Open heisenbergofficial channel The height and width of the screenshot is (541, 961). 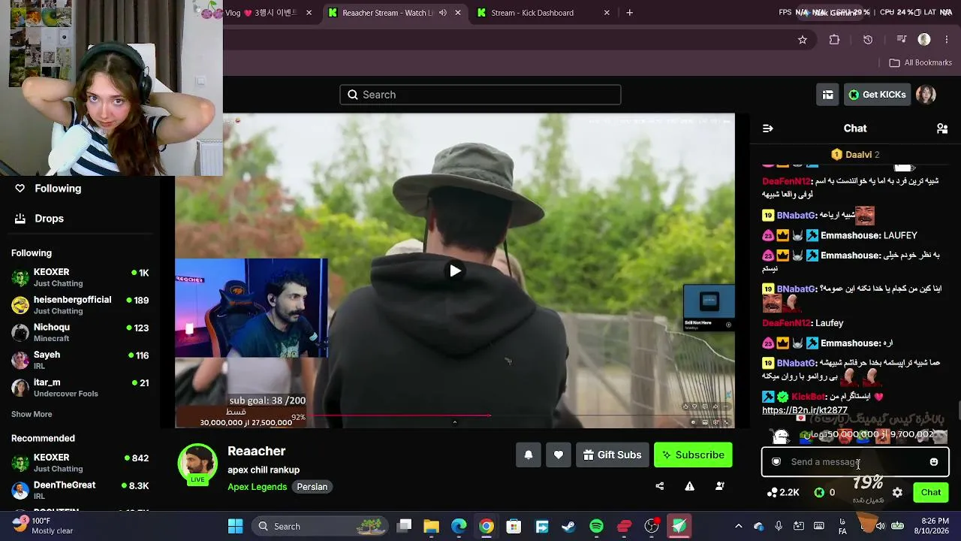coord(80,305)
